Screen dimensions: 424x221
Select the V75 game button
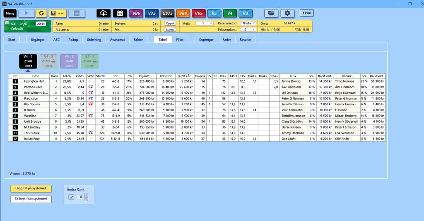click(152, 13)
